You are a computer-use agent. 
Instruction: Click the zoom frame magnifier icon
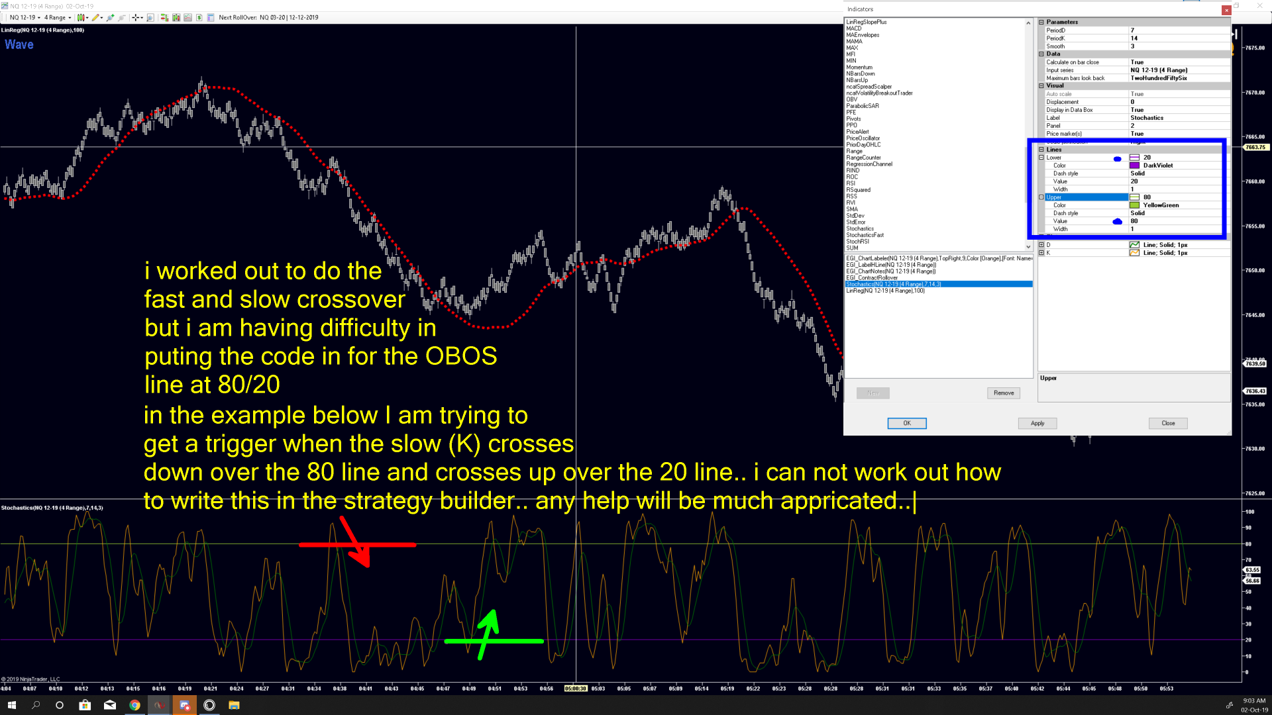click(x=150, y=18)
